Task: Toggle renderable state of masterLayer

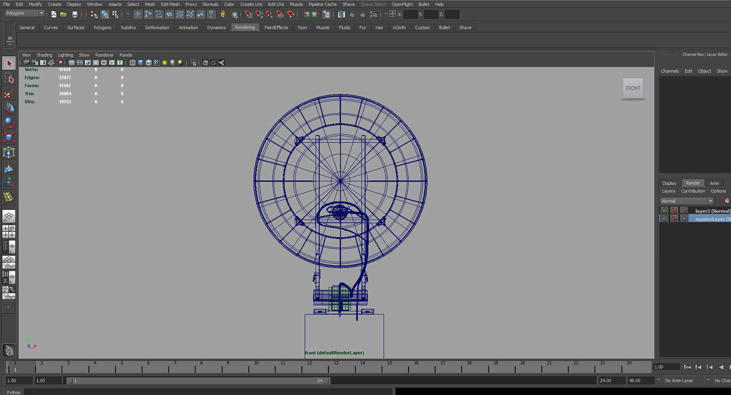Action: point(665,218)
